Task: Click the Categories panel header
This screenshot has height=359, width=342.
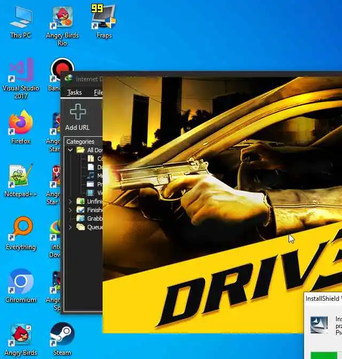Action: (x=83, y=142)
